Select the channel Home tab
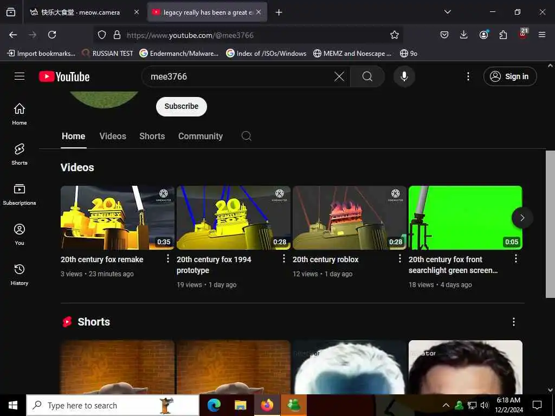555x416 pixels. click(x=74, y=136)
